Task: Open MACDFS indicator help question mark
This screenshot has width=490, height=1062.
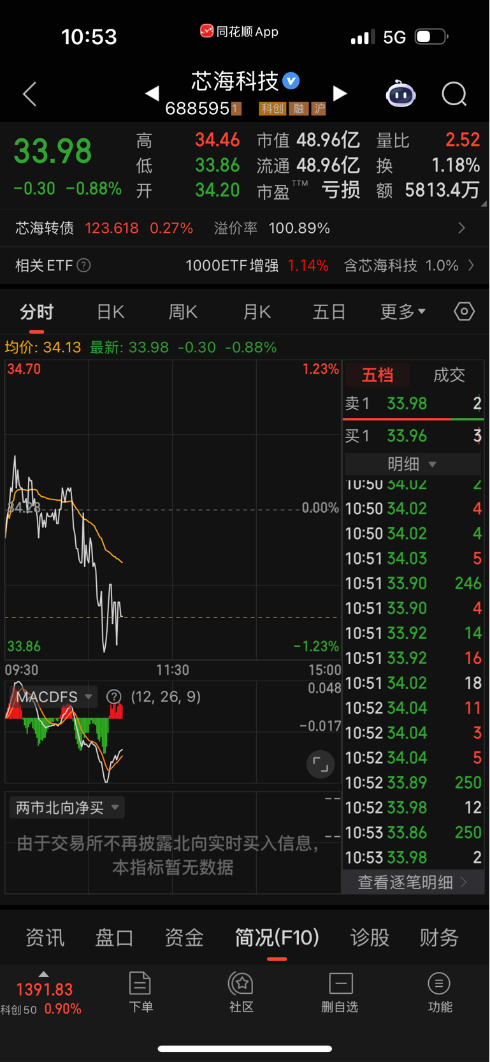Action: pyautogui.click(x=114, y=697)
